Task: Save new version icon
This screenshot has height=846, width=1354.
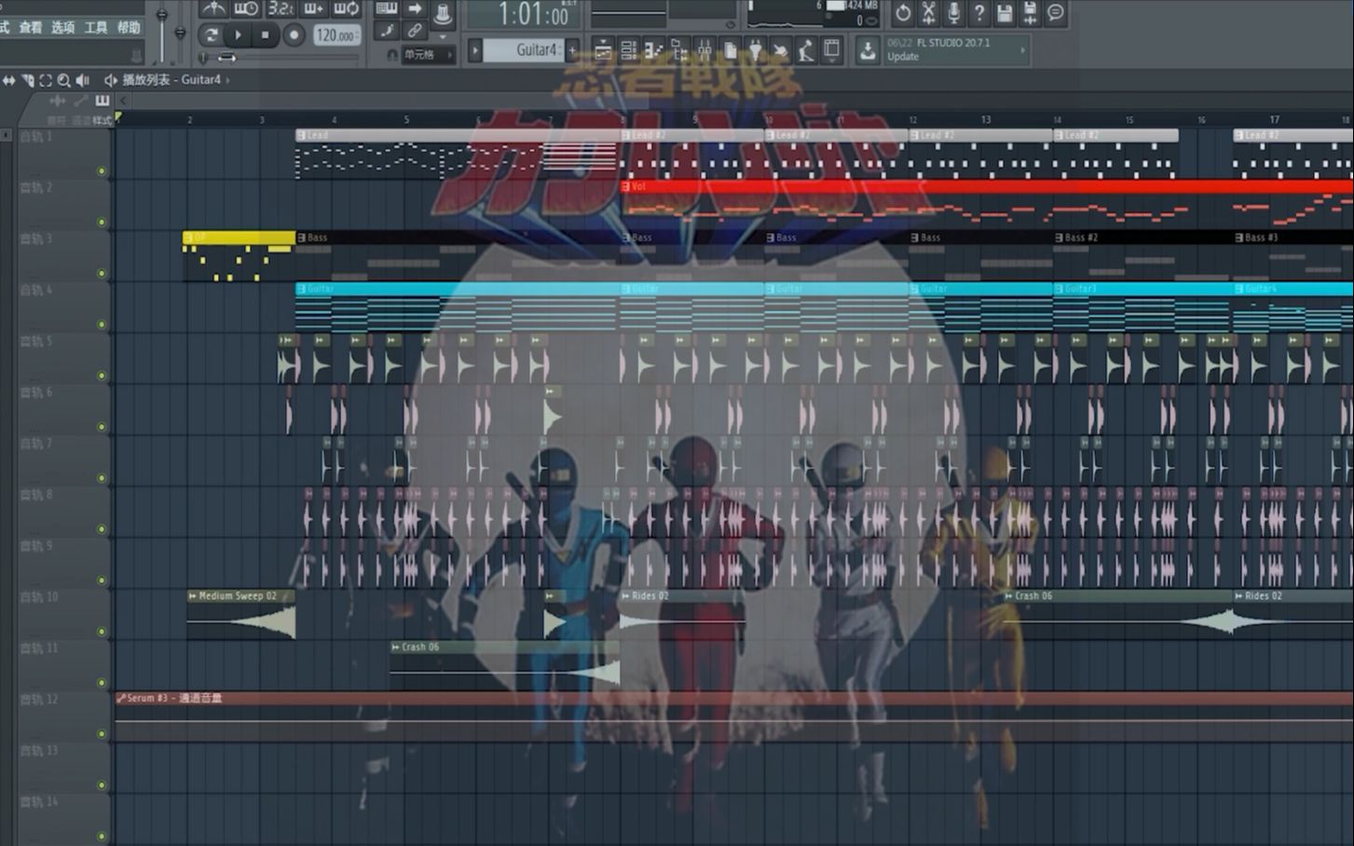Action: point(1030,13)
